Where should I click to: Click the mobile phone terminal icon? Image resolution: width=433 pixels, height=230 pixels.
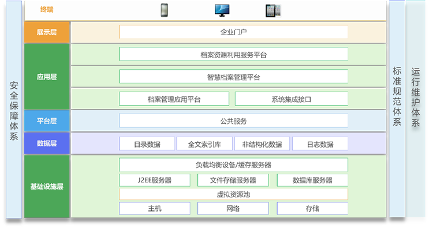(165, 10)
